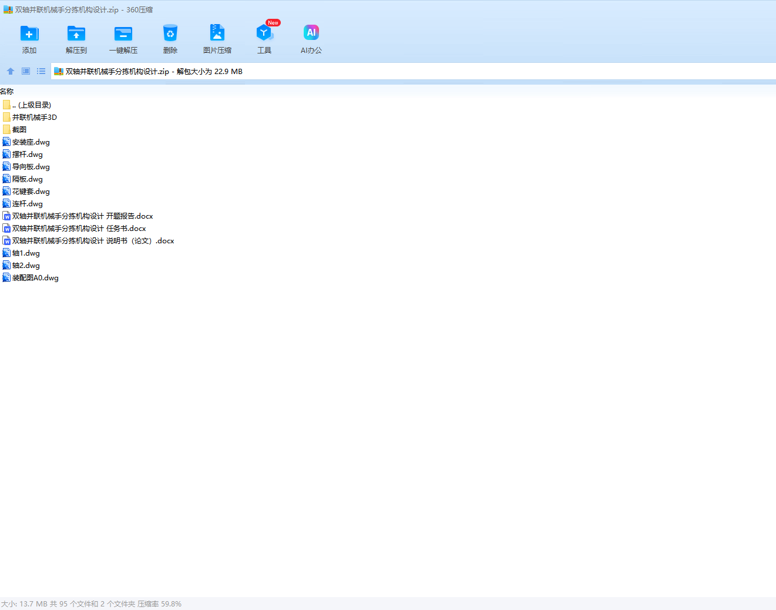The height and width of the screenshot is (610, 776).
Task: Select file 轴1.dwg
Action: 21,253
